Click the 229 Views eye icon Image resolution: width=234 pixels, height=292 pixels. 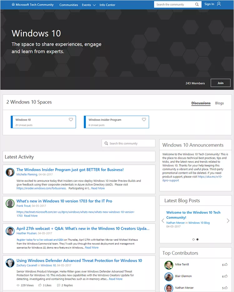(x=18, y=285)
